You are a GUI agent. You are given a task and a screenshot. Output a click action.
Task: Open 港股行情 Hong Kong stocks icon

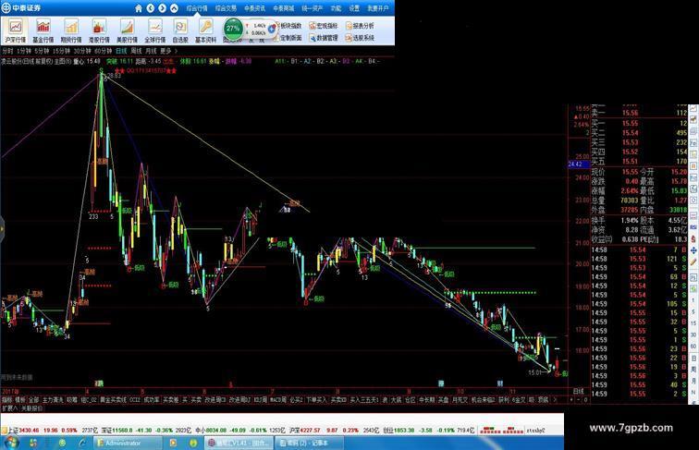coord(99,30)
